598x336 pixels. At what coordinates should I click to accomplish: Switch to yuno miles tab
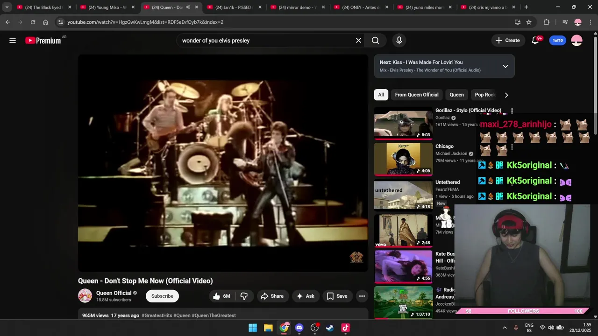424,7
